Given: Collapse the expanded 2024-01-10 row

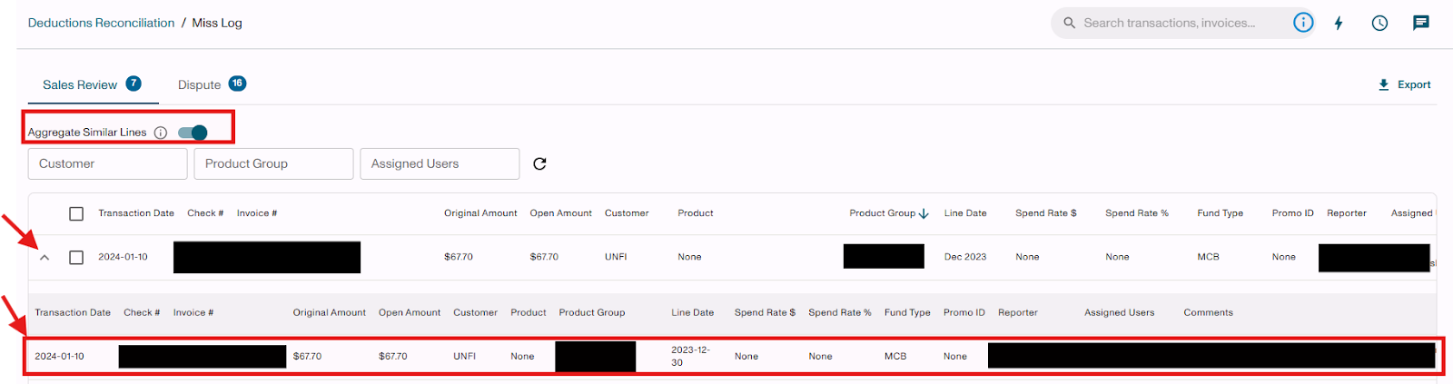Looking at the screenshot, I should [44, 258].
